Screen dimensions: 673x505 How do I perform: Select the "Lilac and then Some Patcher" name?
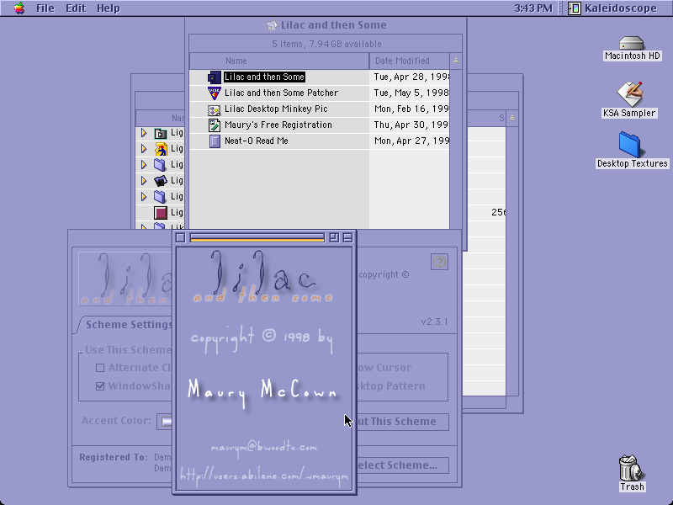coord(282,93)
